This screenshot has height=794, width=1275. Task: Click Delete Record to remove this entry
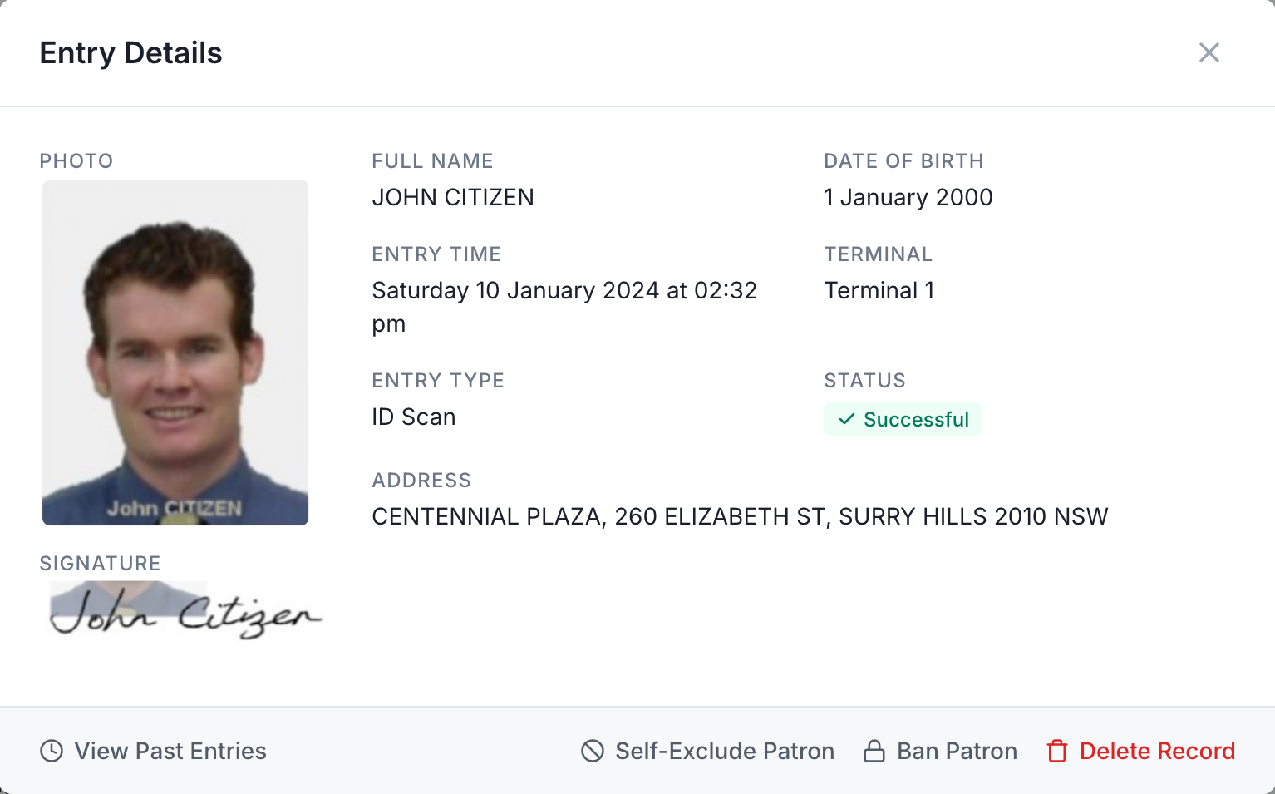click(1158, 750)
